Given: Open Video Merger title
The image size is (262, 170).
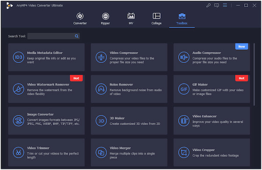Looking at the screenshot, I should click(x=121, y=148).
